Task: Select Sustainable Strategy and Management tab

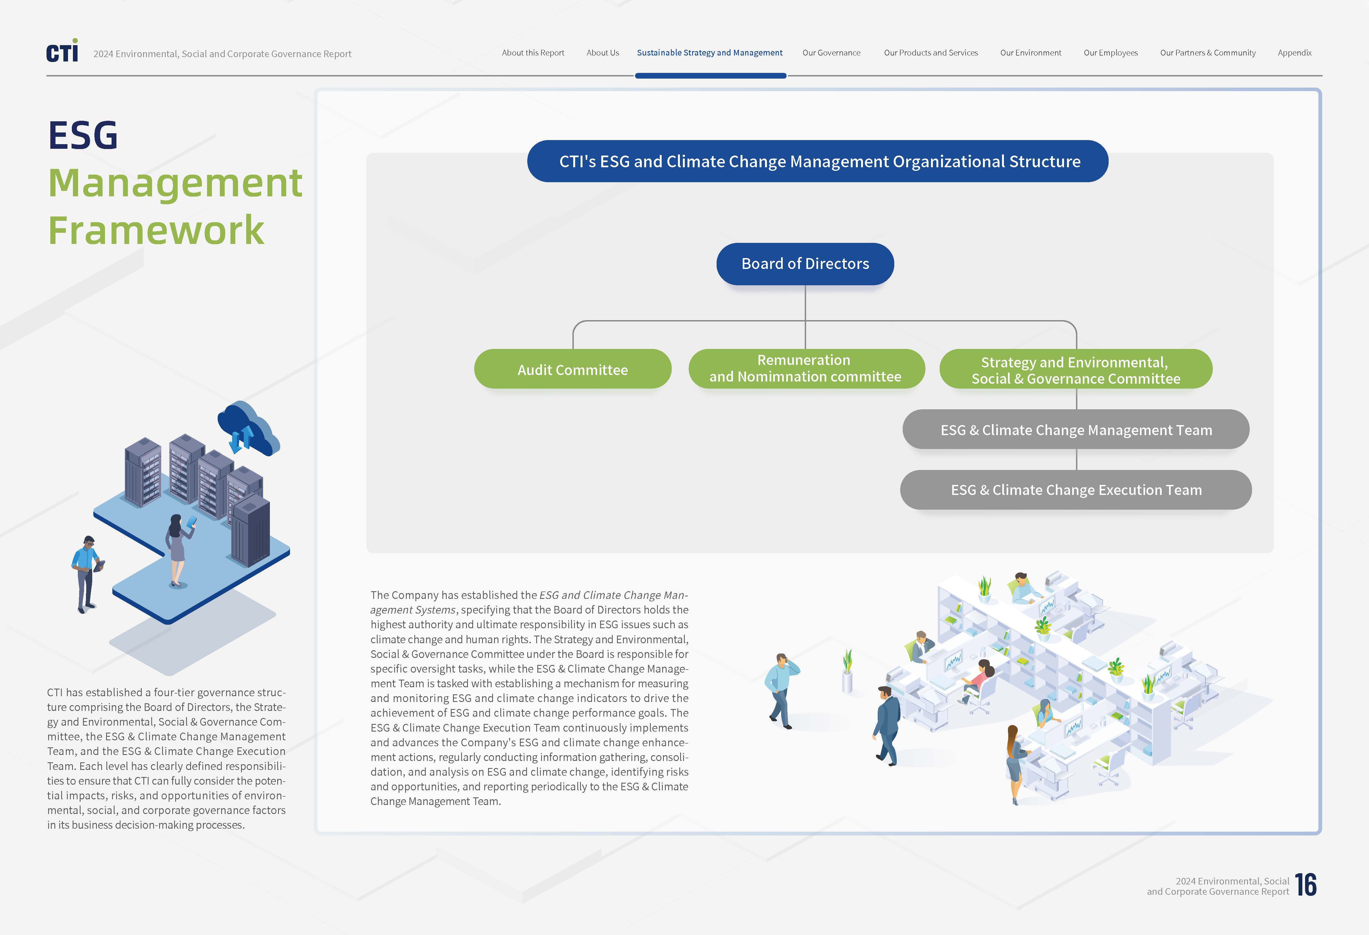Action: click(x=709, y=53)
